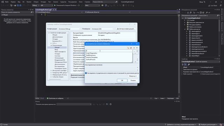The width and height of the screenshot is (224, 126).
Task: Click Select repository in status bar
Action: [208, 125]
